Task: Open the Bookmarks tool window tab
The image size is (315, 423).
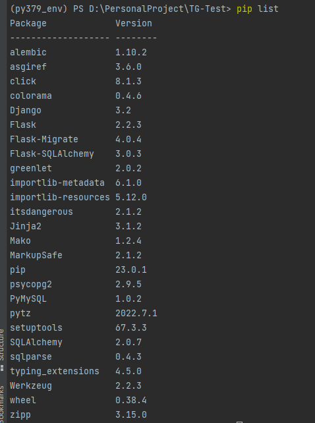Action: click(x=2, y=405)
